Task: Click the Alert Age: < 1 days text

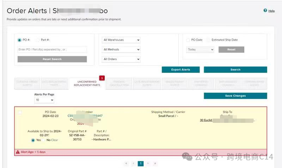Action: 33,152
